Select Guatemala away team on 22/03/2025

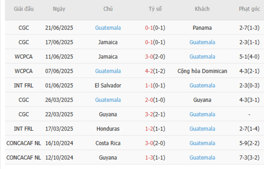pos(202,114)
